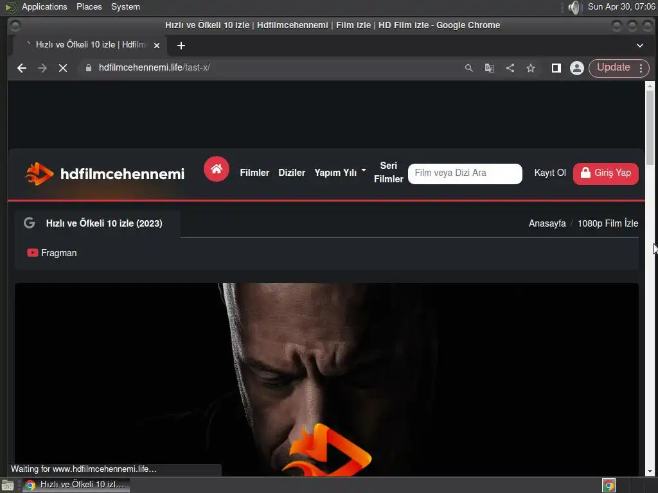The height and width of the screenshot is (493, 658).
Task: Open a new tab with plus button
Action: coord(181,46)
